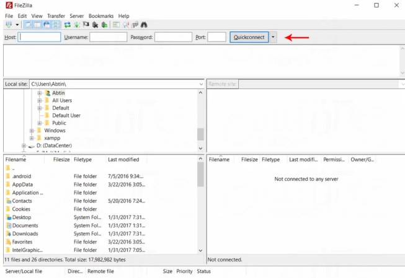The width and height of the screenshot is (405, 278).
Task: Open the Quickconnect history dropdown arrow
Action: point(273,37)
